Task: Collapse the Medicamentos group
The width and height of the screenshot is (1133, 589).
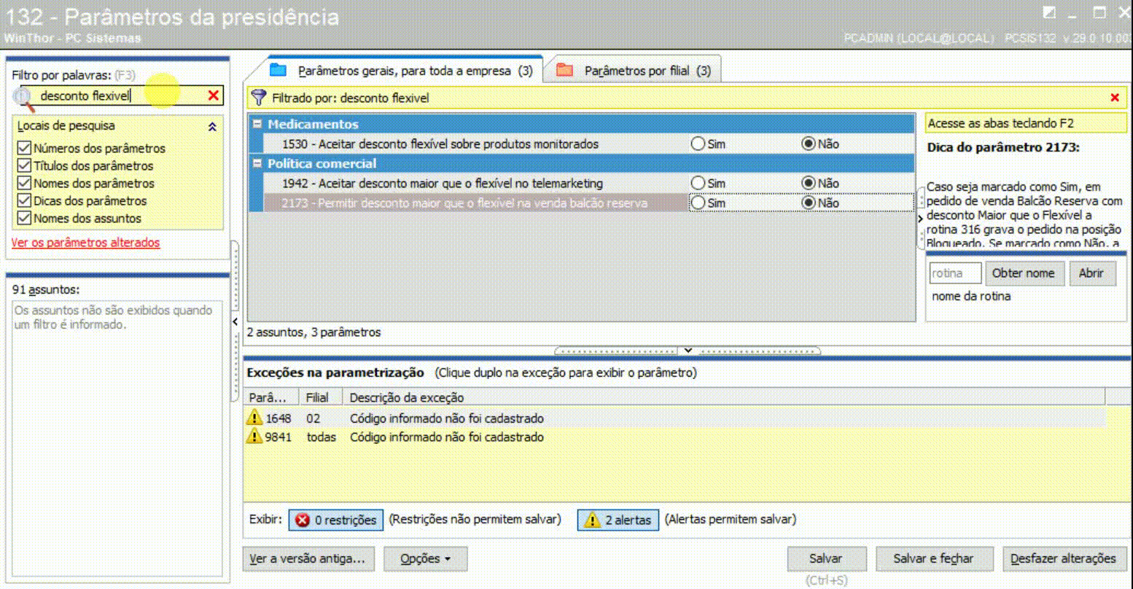Action: tap(257, 124)
